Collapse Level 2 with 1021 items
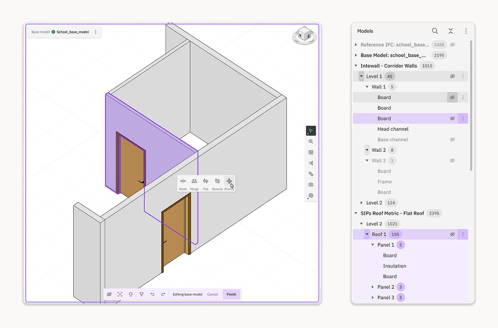 tap(361, 224)
